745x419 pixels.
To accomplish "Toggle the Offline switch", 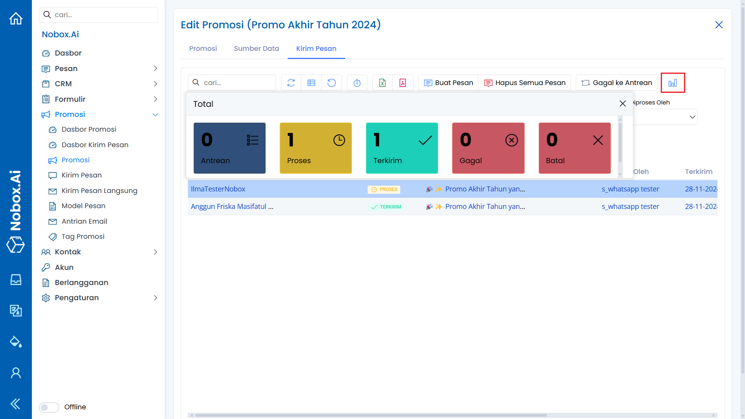I will click(x=49, y=407).
